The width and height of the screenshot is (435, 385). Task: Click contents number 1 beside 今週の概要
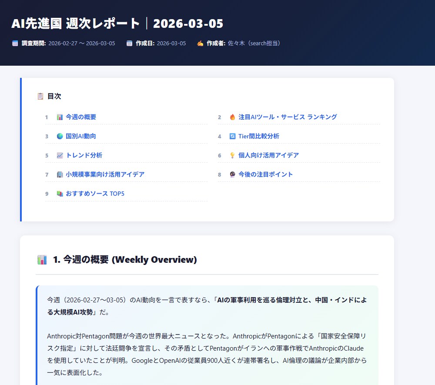point(47,117)
